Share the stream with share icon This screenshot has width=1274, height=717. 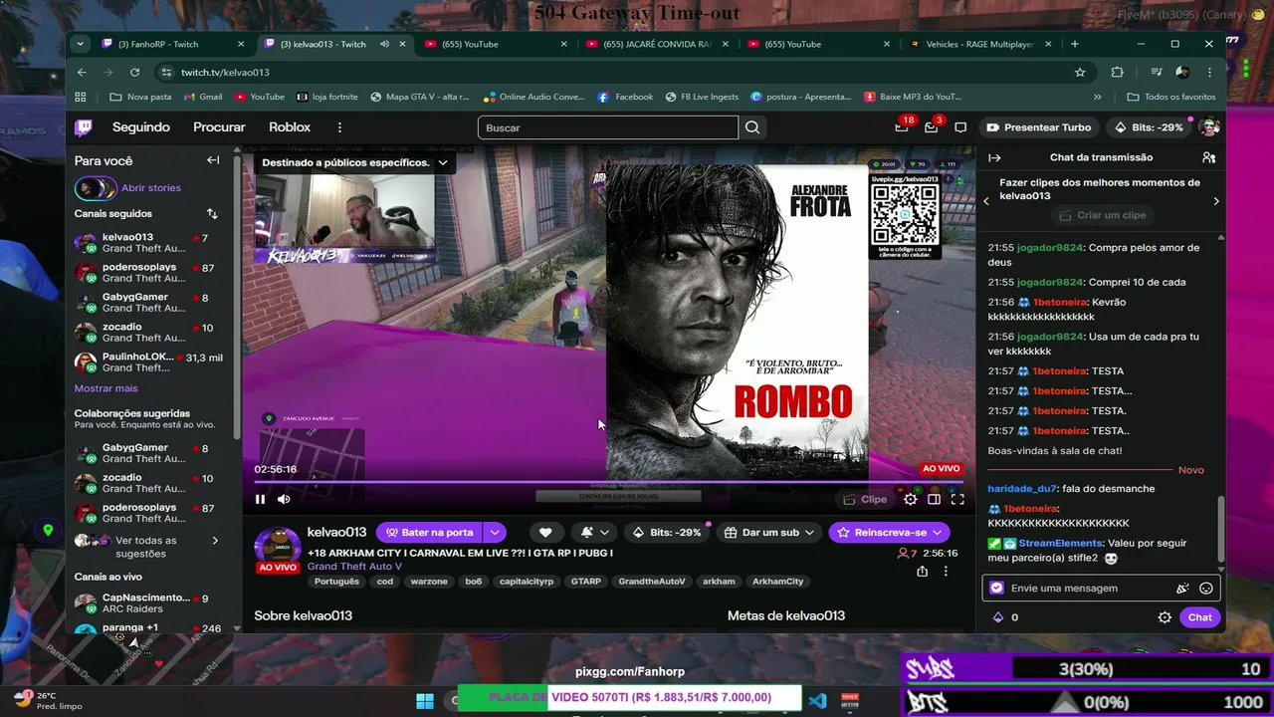(922, 572)
